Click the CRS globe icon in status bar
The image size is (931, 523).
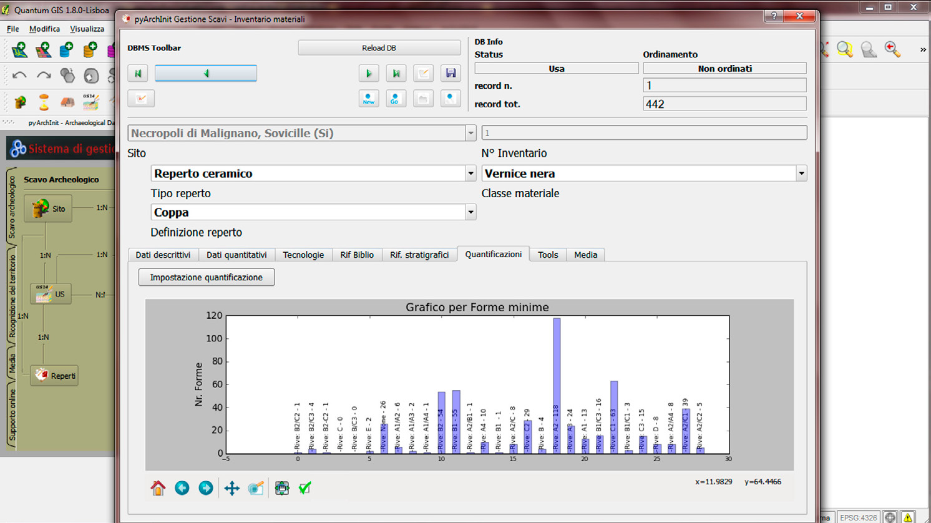coord(890,517)
